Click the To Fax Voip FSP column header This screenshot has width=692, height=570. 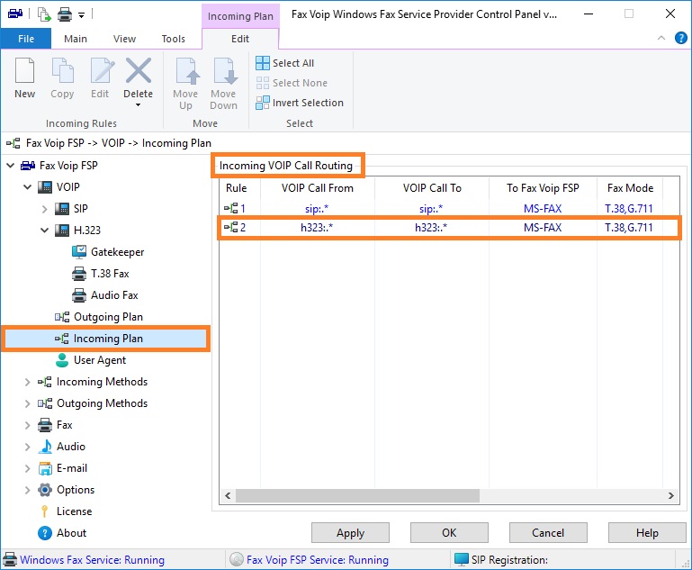point(543,188)
